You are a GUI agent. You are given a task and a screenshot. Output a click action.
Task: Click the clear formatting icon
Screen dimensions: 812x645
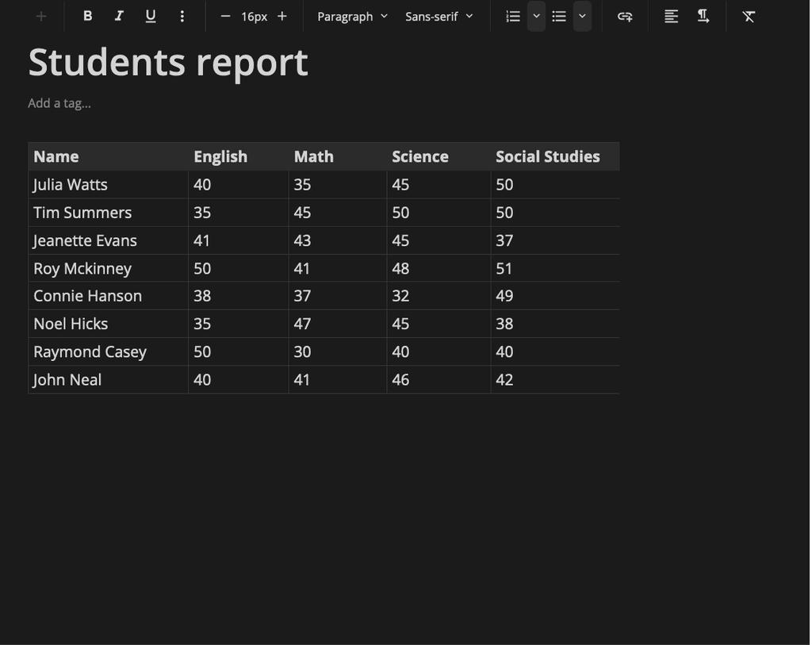[x=749, y=16]
